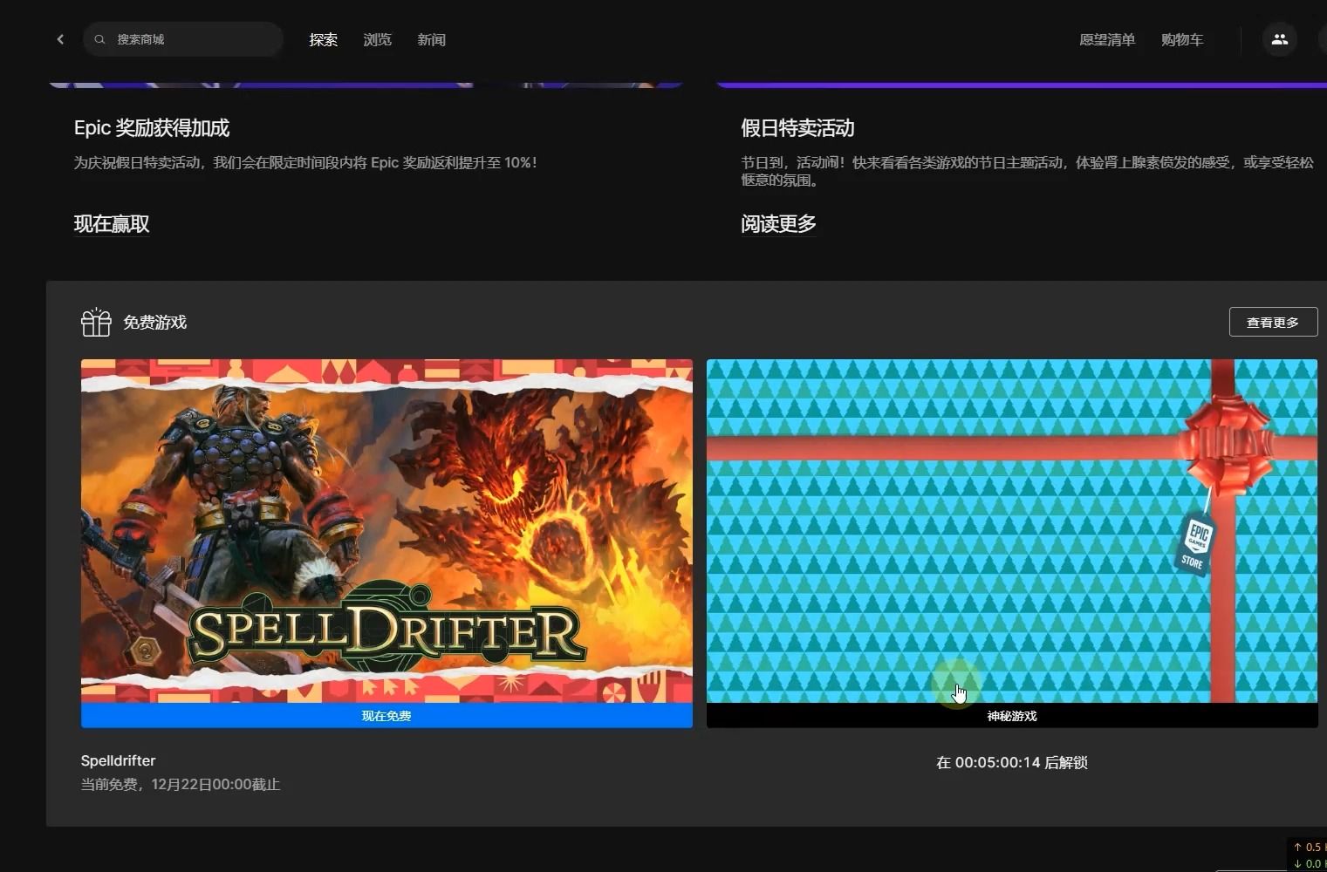Image resolution: width=1327 pixels, height=872 pixels.
Task: Click the Spelldrifter title text
Action: [118, 760]
